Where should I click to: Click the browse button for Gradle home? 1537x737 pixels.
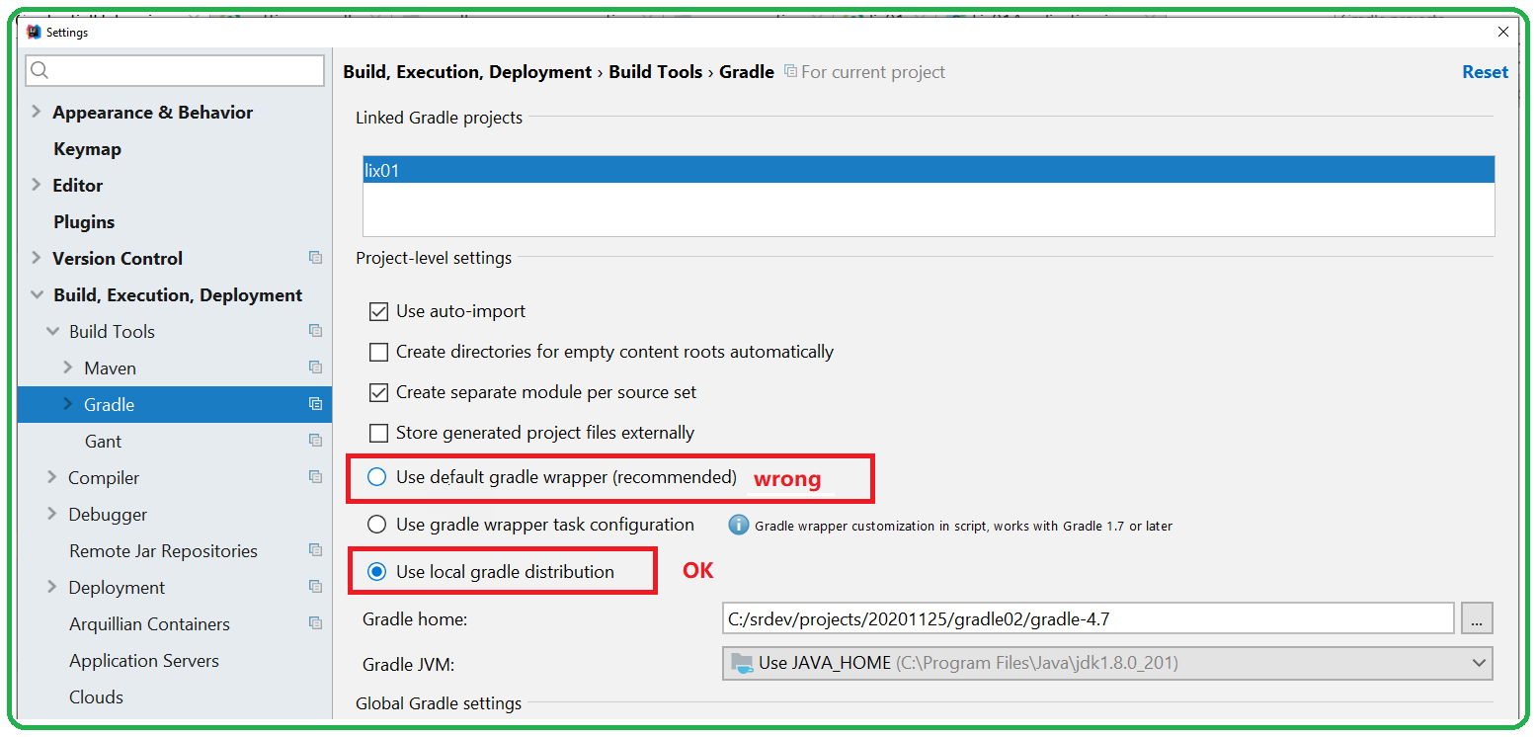click(1477, 619)
